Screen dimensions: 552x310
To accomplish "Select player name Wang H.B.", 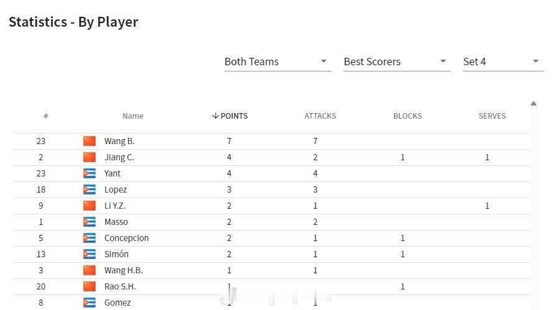I will (x=124, y=270).
